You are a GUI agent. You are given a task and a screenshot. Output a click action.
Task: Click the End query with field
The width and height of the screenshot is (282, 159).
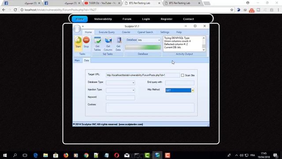[x=180, y=83]
